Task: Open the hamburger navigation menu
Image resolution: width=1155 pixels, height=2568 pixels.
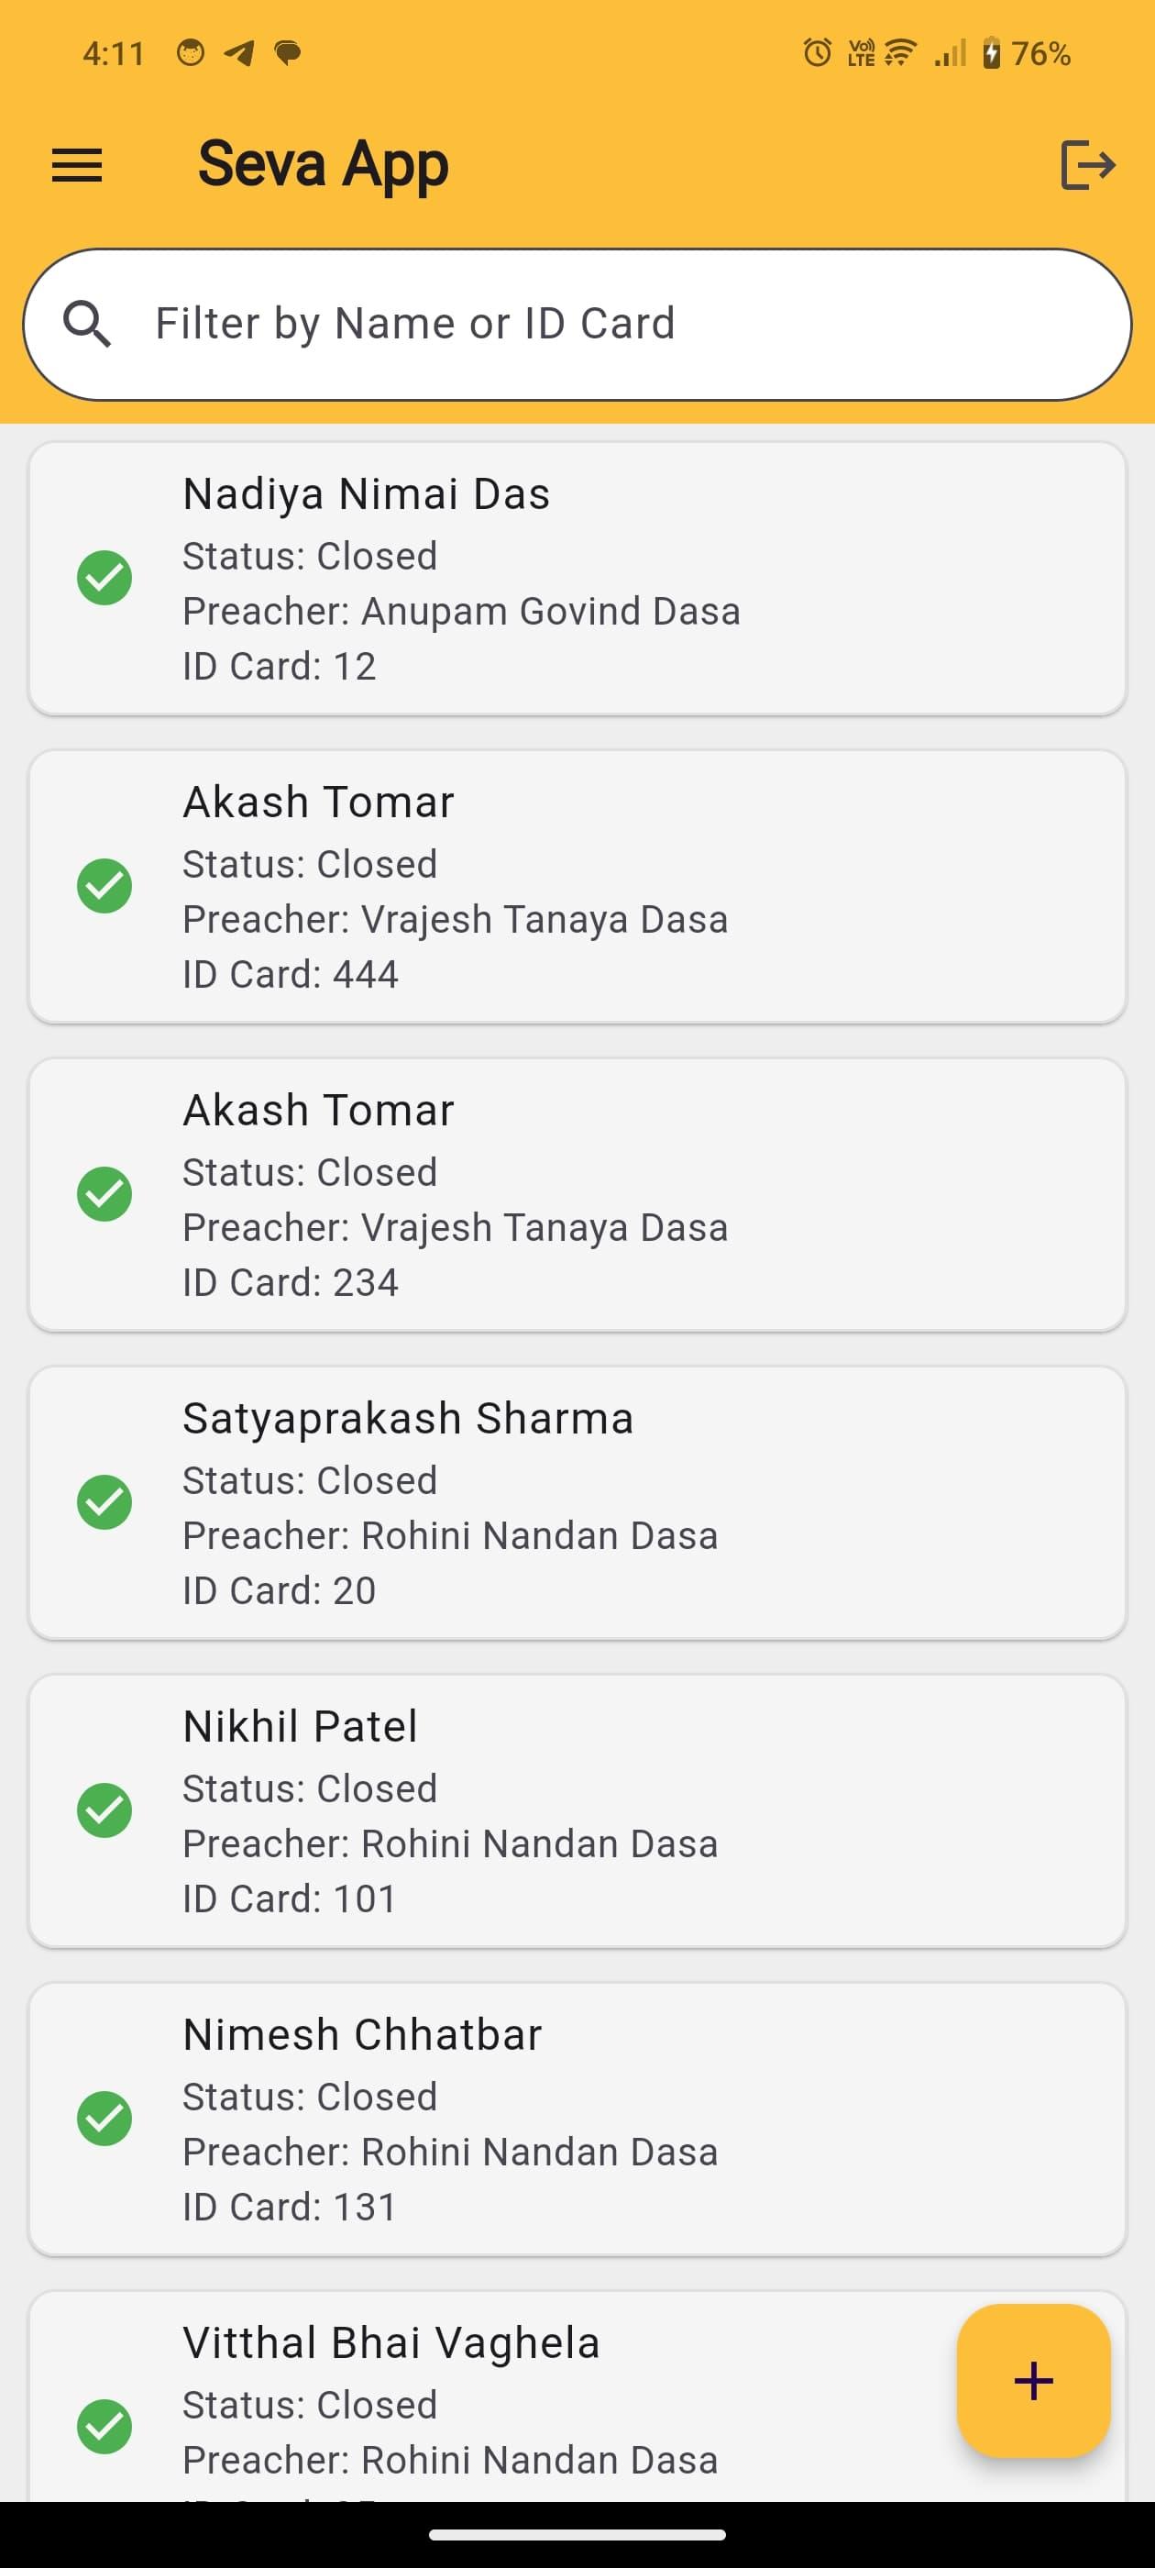Action: pos(77,165)
